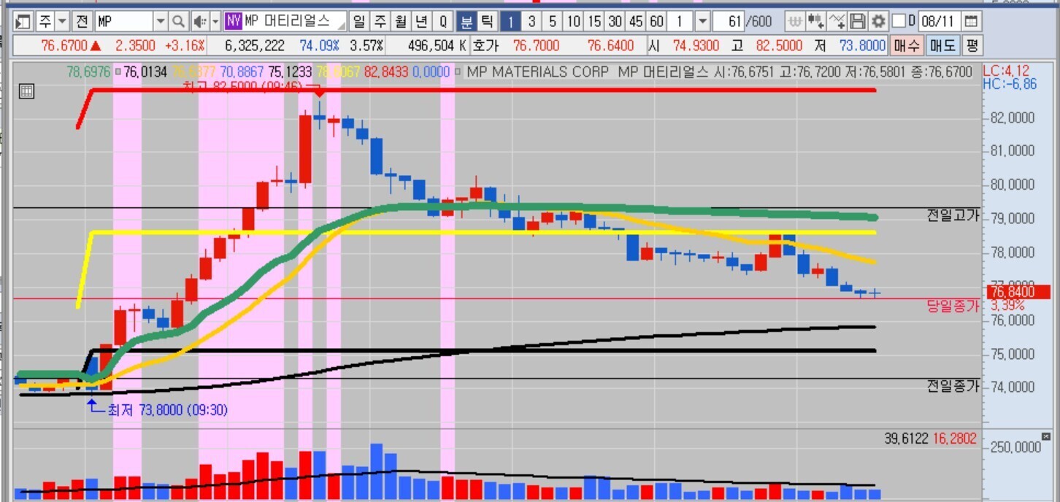Expand the ticker symbol history dropdown
This screenshot has width=1060, height=502.
161,20
